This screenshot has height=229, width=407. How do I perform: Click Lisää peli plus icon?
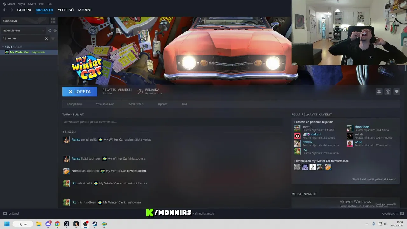coord(5,214)
